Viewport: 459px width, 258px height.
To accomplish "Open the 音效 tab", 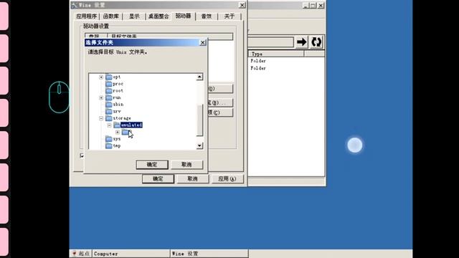I will (207, 16).
